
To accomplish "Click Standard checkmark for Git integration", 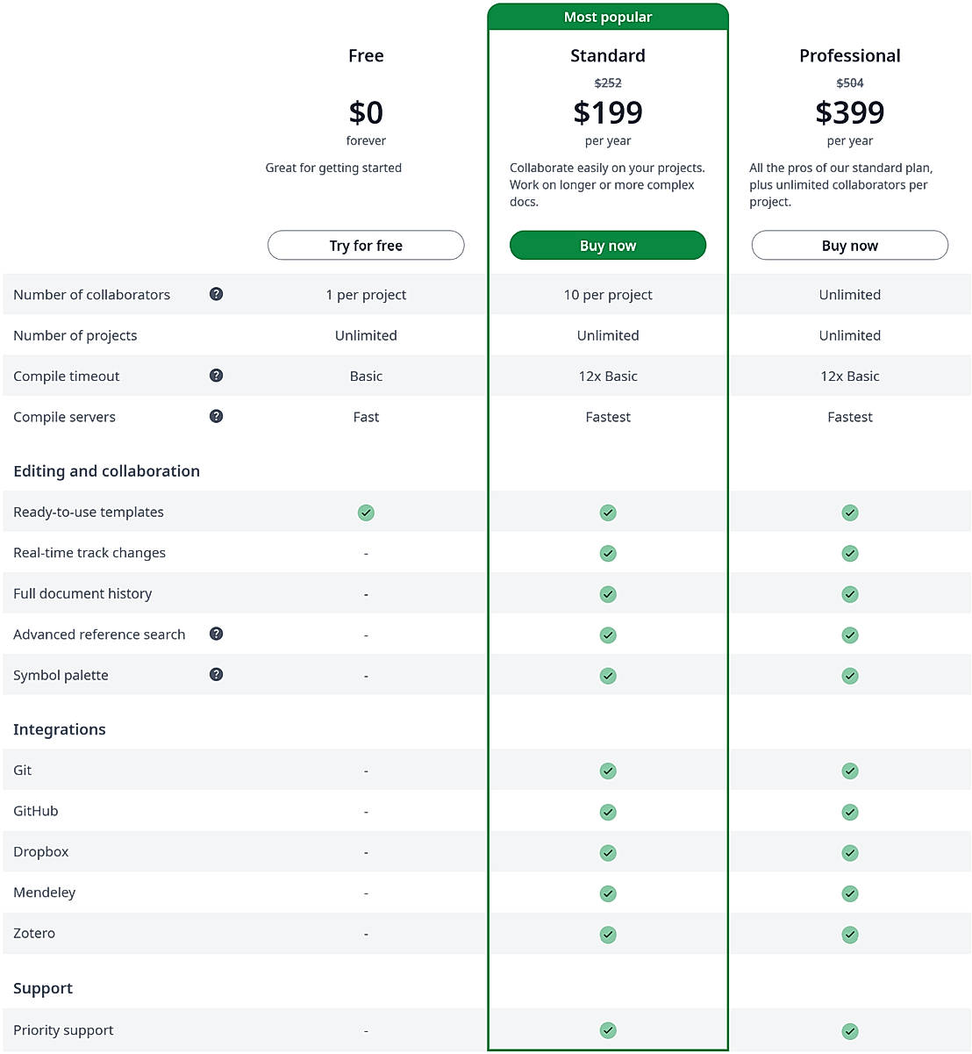I will 608,771.
